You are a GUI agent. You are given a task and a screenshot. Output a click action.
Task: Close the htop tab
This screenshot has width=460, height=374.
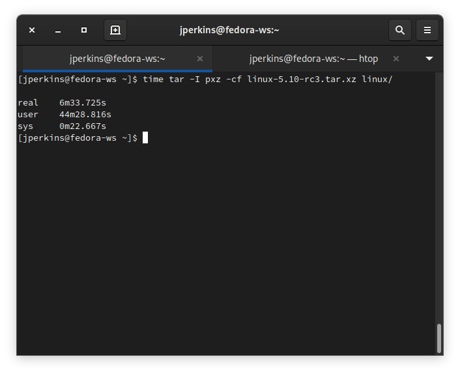395,59
